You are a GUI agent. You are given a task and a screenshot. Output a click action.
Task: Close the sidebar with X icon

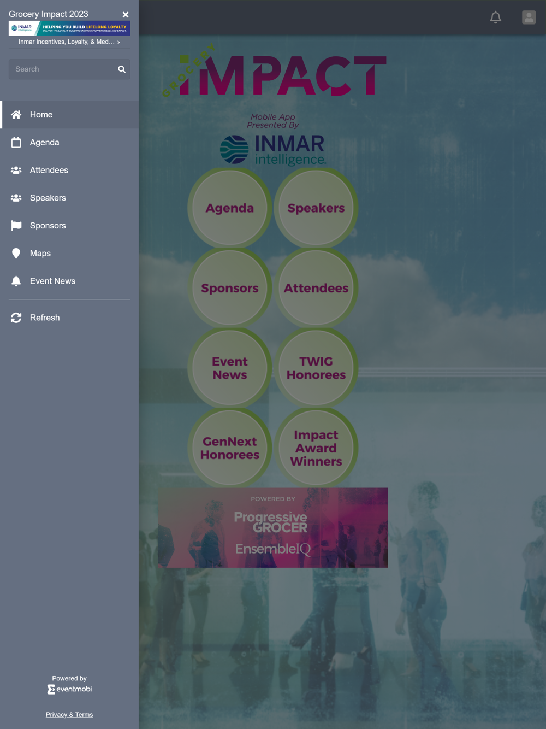126,15
